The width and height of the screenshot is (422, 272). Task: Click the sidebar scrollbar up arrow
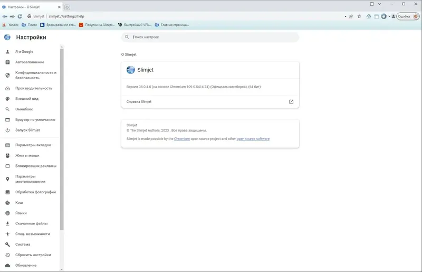tap(62, 47)
